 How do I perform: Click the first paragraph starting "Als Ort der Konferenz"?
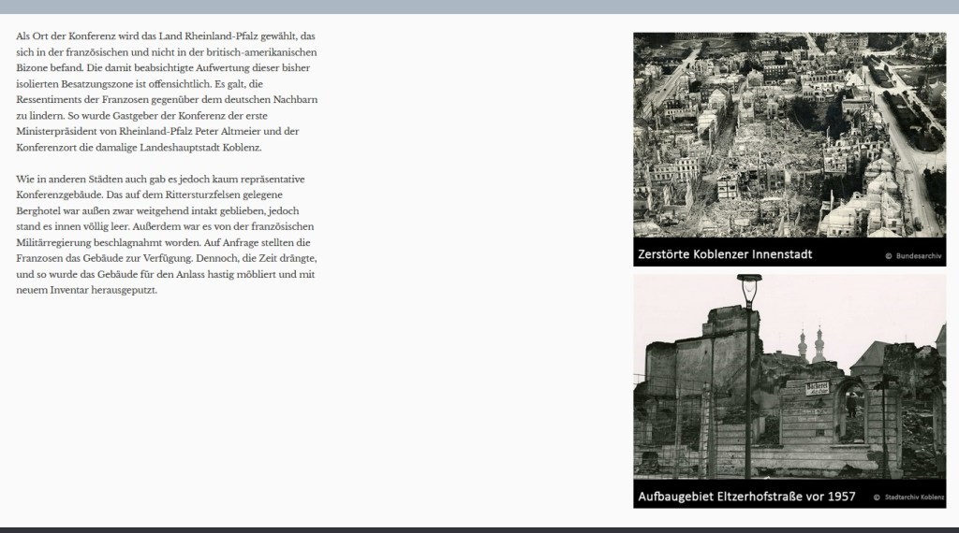169,92
